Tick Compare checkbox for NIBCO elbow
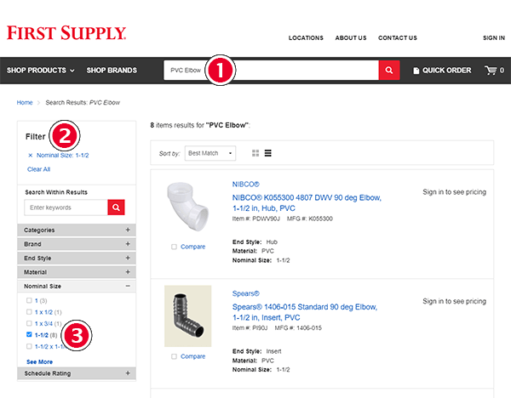Screen dimensions: 511x398 tap(174, 247)
